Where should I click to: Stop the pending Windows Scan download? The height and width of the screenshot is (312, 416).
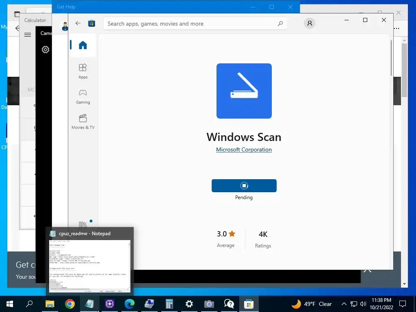244,186
